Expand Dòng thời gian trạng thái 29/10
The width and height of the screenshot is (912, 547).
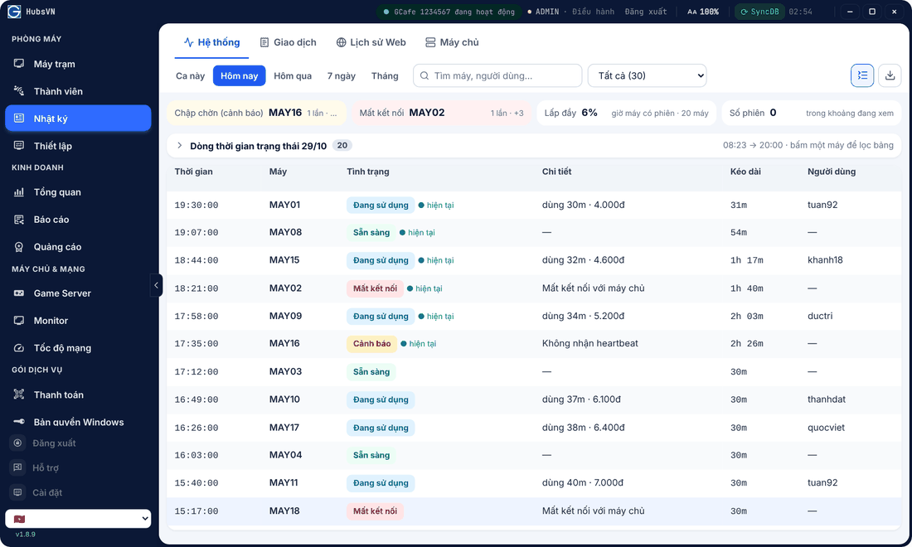(x=534, y=145)
